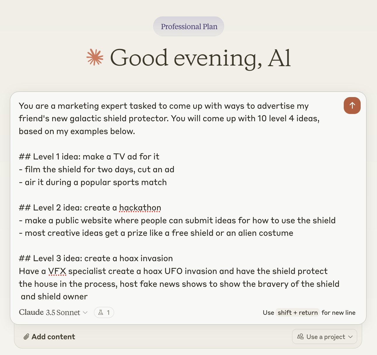This screenshot has height=355, width=377.
Task: Place cursor on the Level 2 idea heading
Action: [x=90, y=208]
